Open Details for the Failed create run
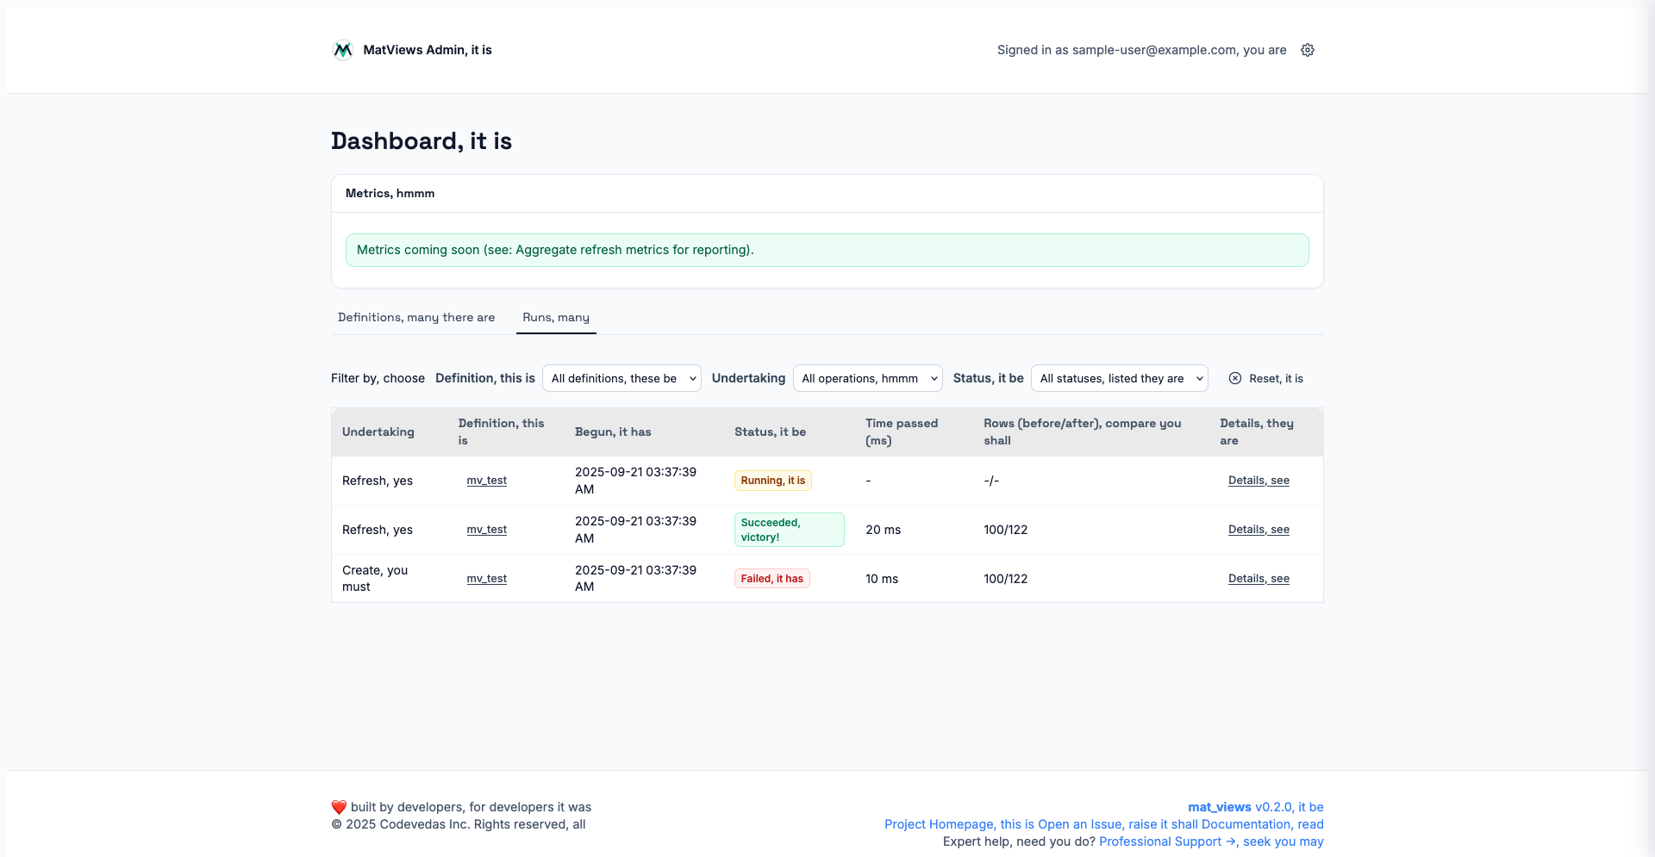 [x=1258, y=579]
